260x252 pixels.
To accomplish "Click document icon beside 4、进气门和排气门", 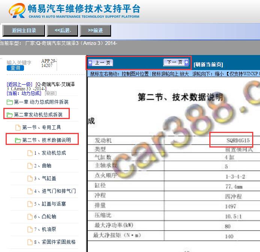I will [30, 191].
